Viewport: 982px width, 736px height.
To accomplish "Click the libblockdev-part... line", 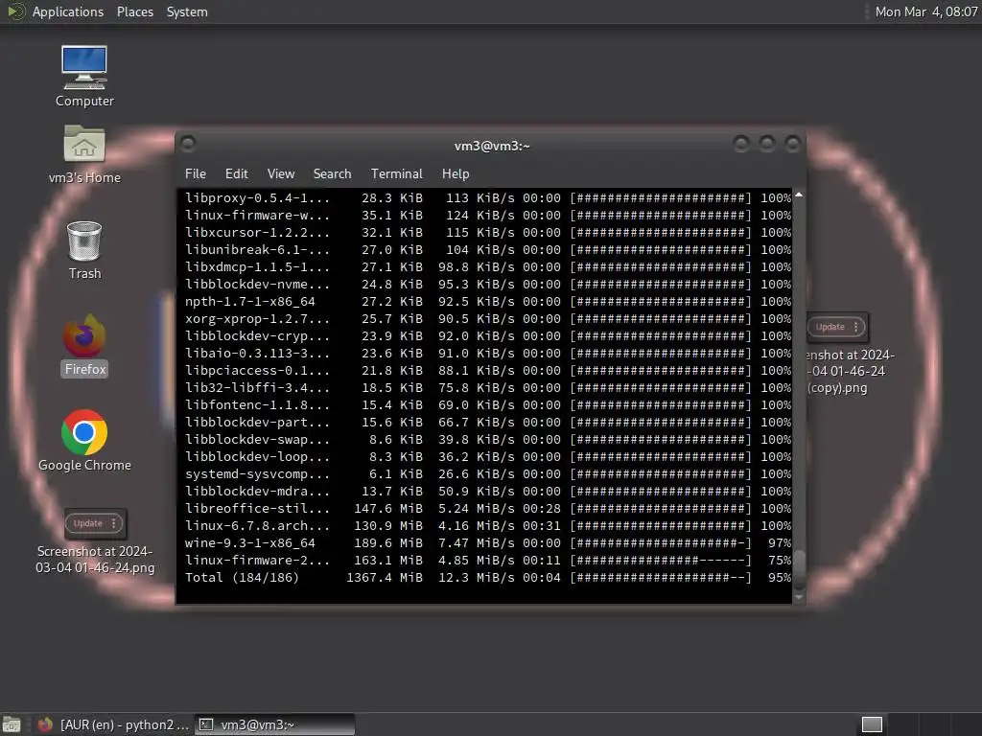I will click(x=488, y=423).
